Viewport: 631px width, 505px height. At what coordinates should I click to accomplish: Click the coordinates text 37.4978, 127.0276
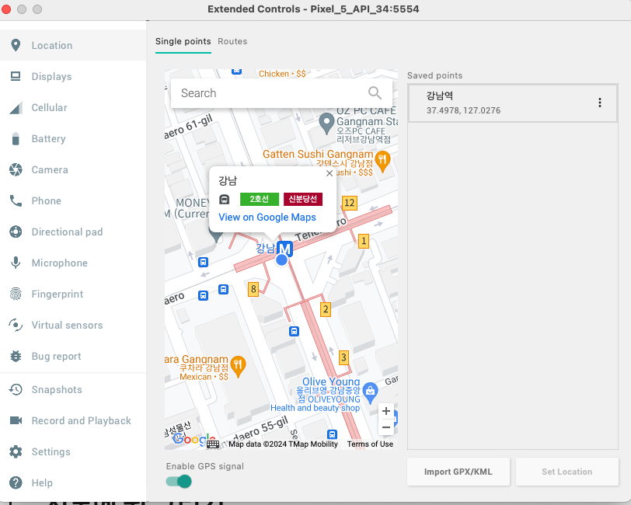coord(464,110)
